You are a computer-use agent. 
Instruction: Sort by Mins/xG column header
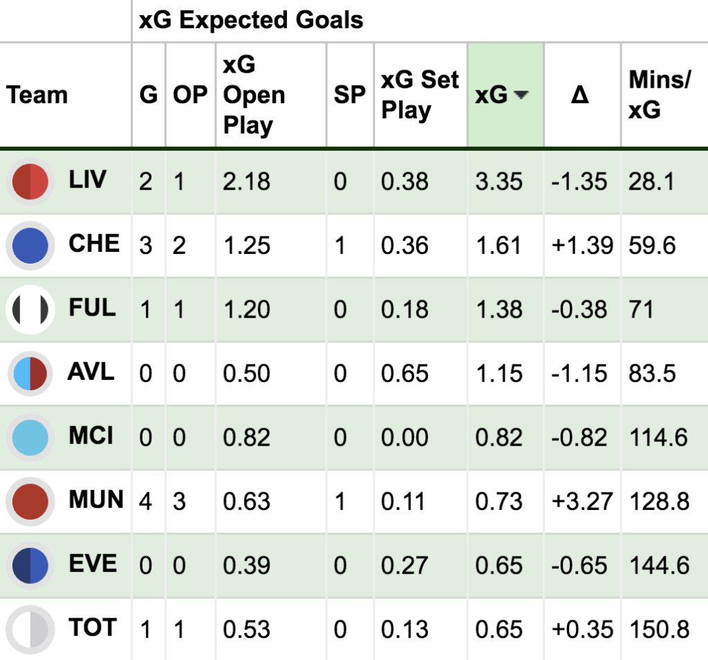click(659, 95)
